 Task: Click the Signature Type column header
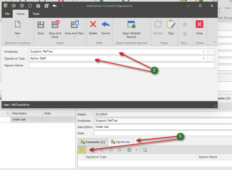coord(96,157)
